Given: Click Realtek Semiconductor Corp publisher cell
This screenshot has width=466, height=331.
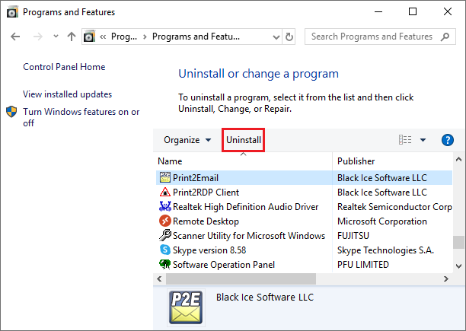Looking at the screenshot, I should [x=394, y=207].
